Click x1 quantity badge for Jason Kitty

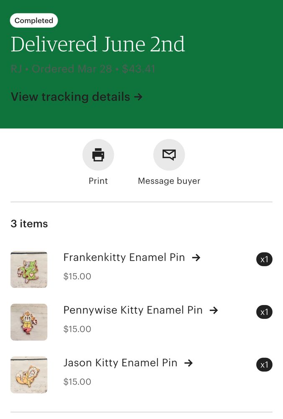264,365
